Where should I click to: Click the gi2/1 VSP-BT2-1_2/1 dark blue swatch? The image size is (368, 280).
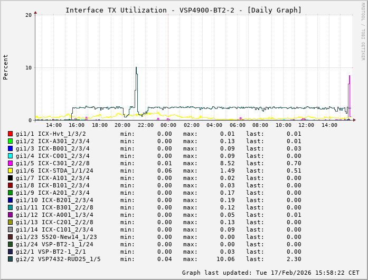pos(10,252)
